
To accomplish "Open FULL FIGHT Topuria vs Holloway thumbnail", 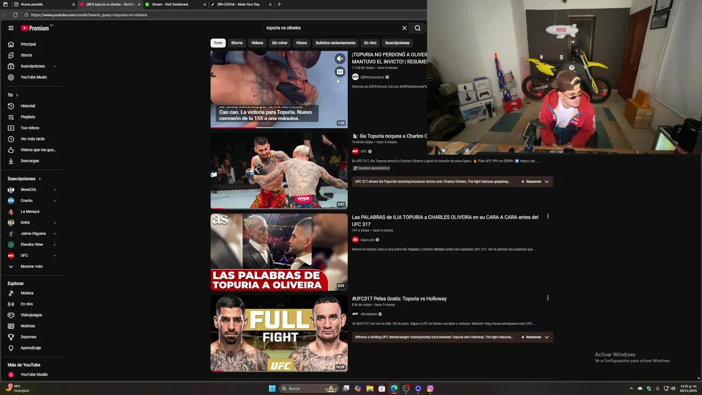I will 279,334.
